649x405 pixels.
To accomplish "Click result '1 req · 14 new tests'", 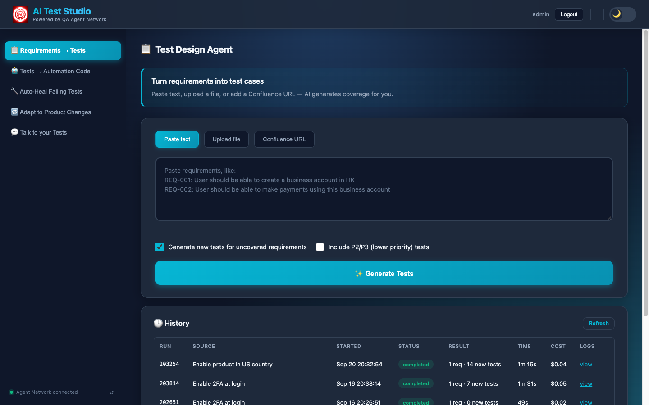I will [475, 364].
